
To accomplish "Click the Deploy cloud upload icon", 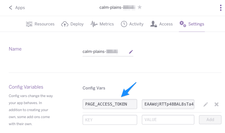I will [65, 24].
